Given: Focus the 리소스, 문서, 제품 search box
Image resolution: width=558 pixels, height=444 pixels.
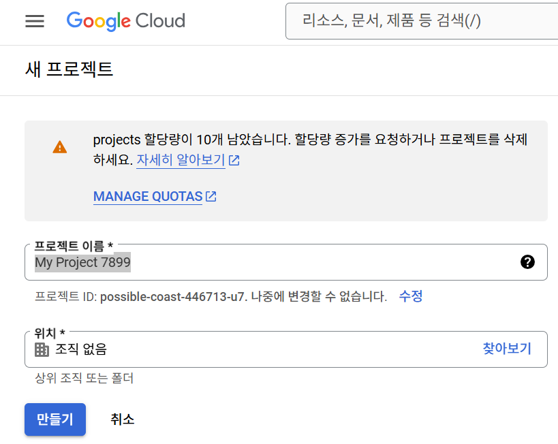Looking at the screenshot, I should click(x=422, y=21).
